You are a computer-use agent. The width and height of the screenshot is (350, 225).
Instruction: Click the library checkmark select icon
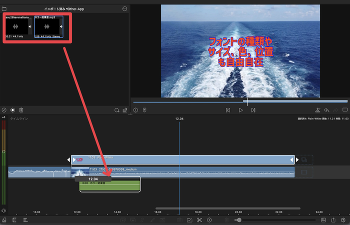click(4, 110)
